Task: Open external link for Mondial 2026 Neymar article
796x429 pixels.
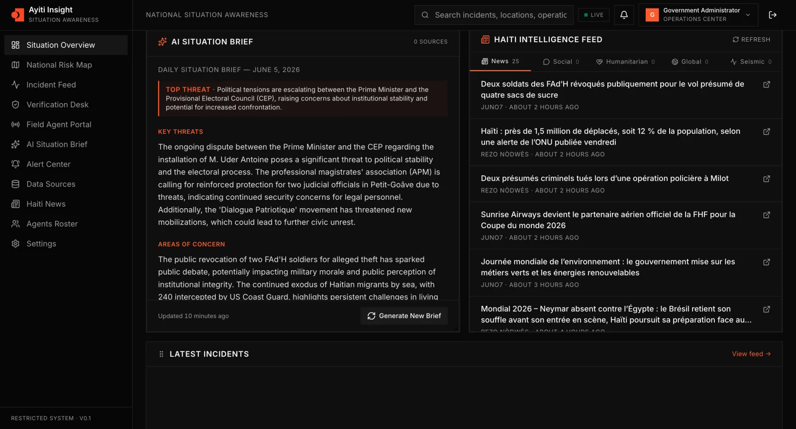Action: 767,309
